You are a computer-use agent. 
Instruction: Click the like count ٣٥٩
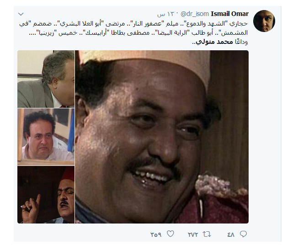point(156,234)
